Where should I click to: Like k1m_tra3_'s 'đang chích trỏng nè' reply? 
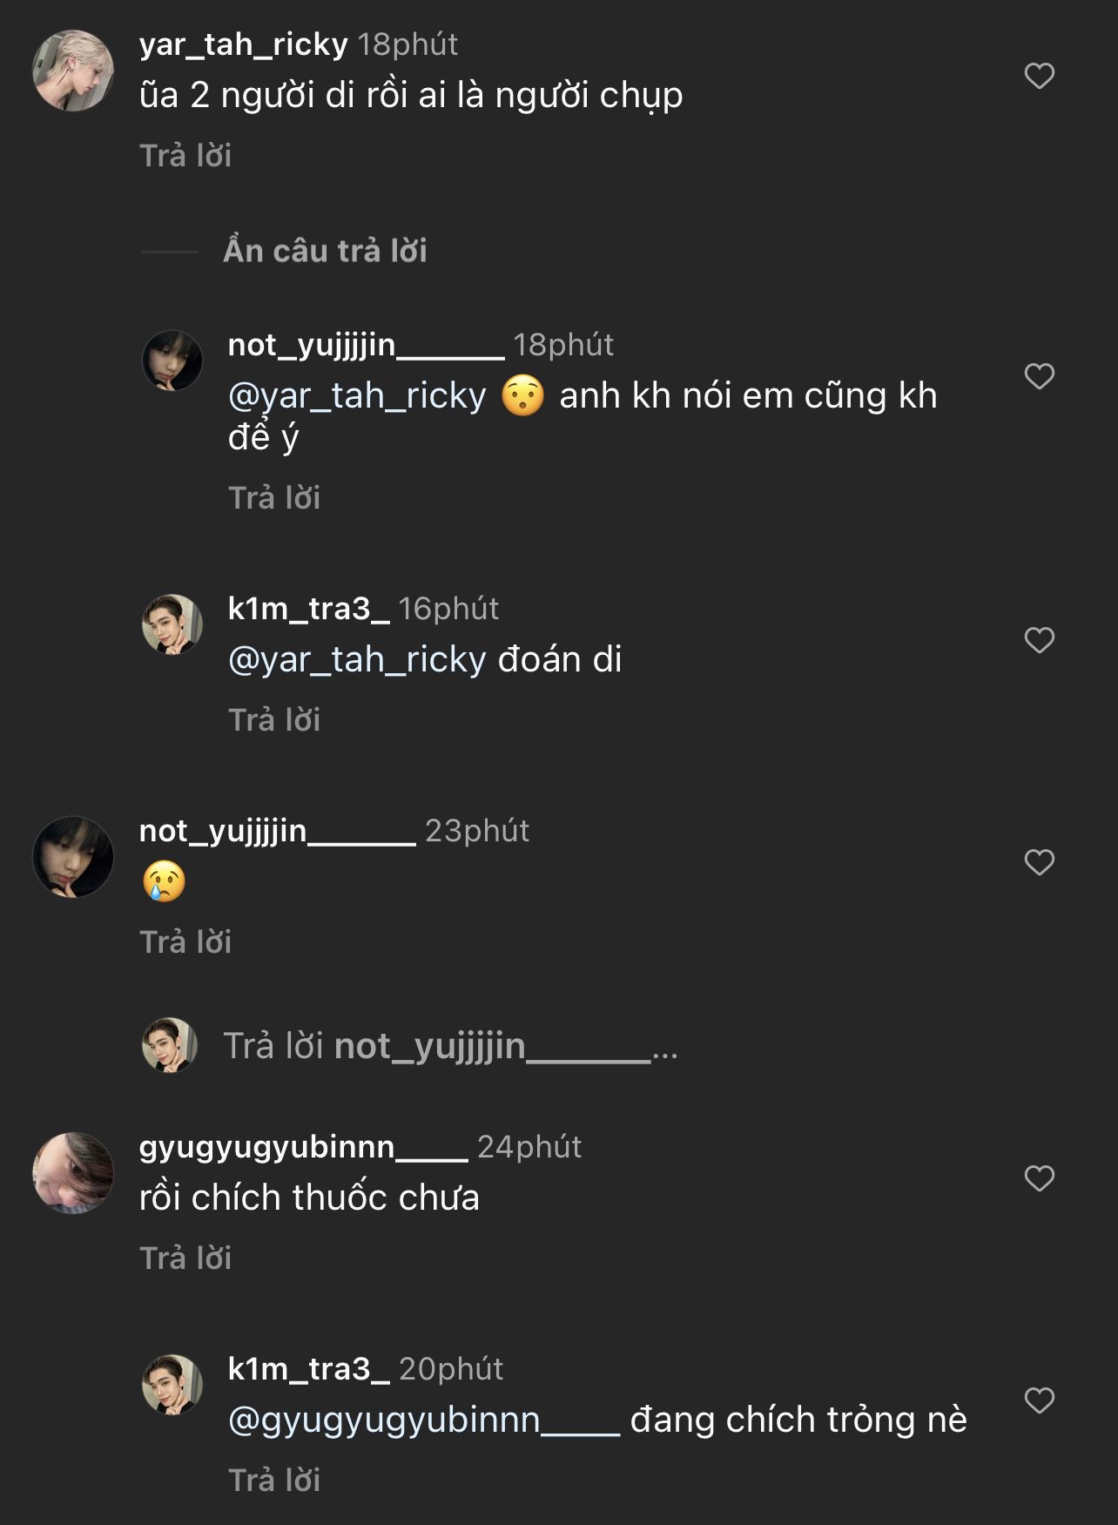point(1039,1400)
